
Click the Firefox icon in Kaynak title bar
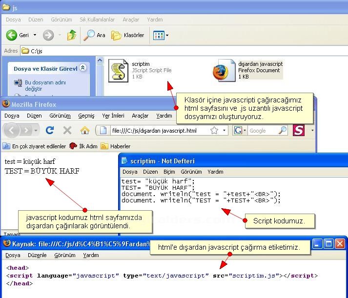7,243
